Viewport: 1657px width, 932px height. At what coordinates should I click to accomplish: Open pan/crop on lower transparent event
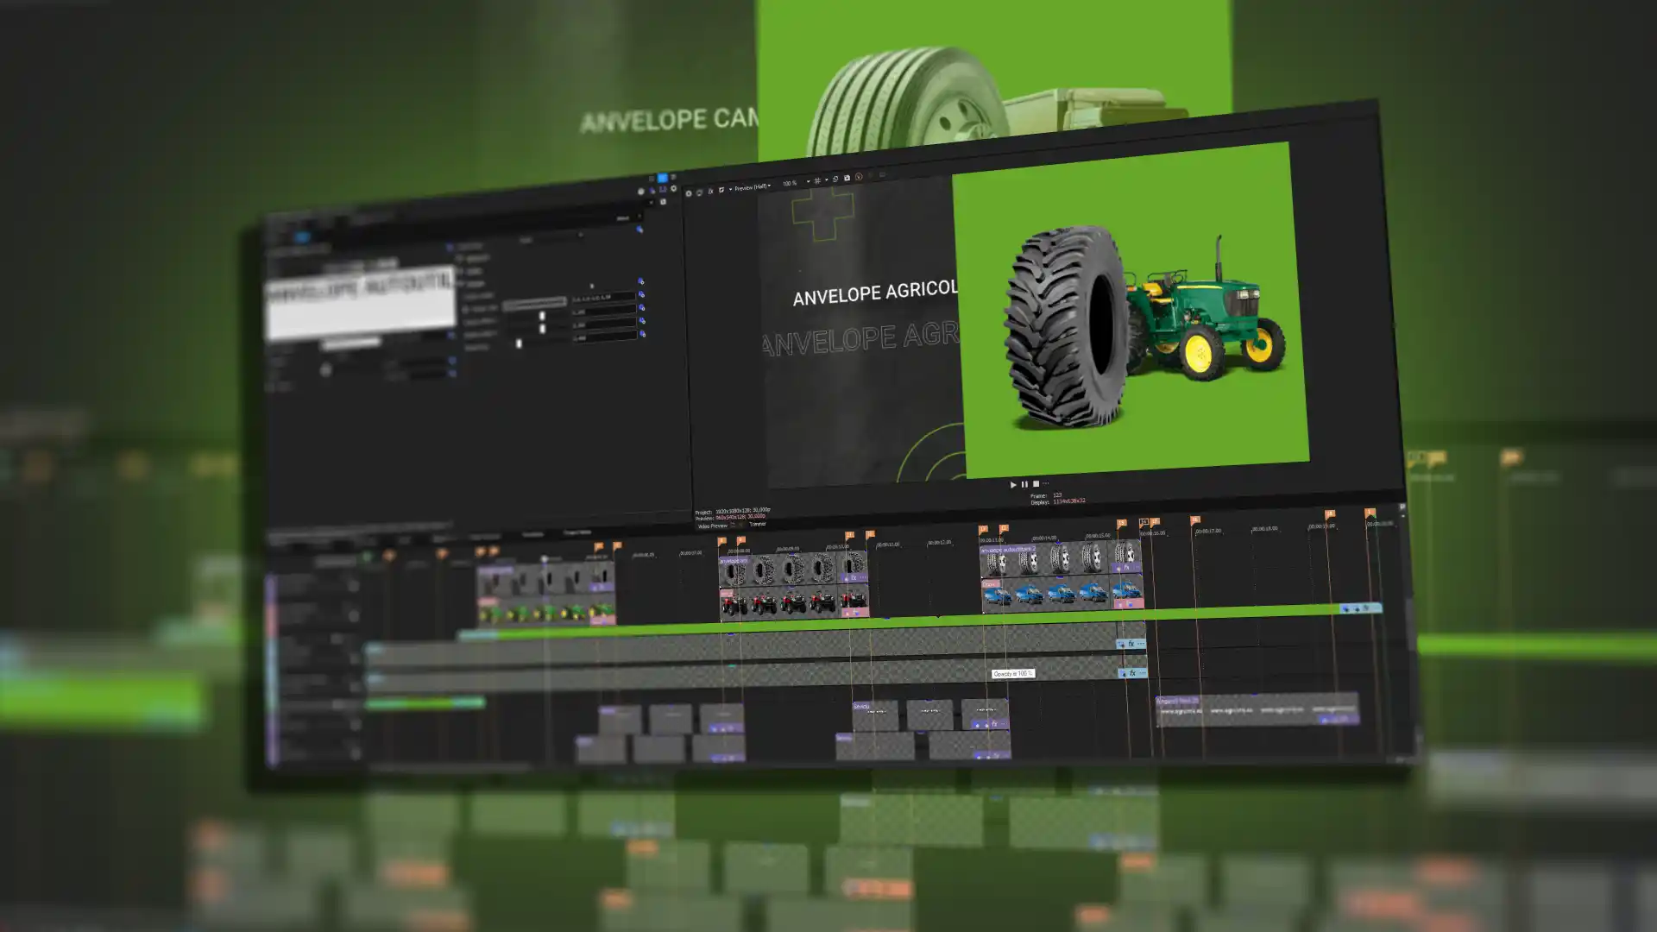(x=1122, y=674)
